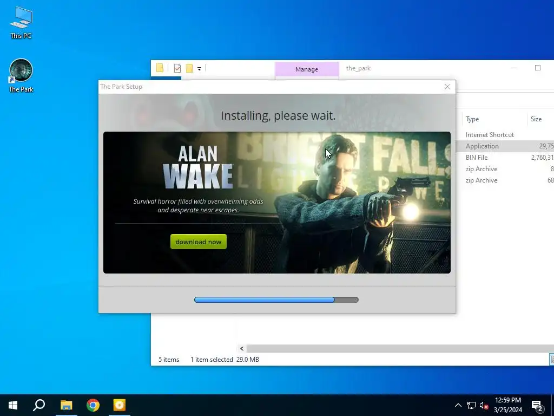This screenshot has height=416, width=554.
Task: Open network status tray icon
Action: 471,405
